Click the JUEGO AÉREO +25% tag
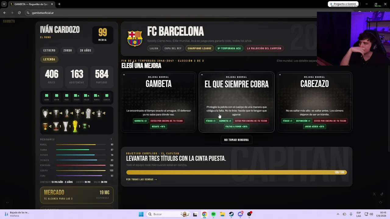390x219 pixels. coord(314,127)
